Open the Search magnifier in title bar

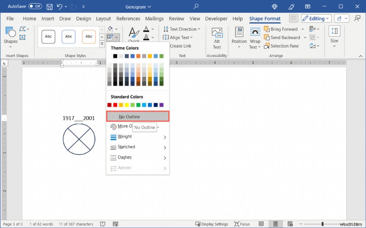pyautogui.click(x=196, y=6)
